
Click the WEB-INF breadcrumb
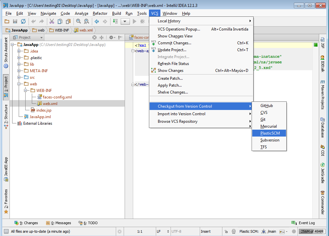click(59, 30)
